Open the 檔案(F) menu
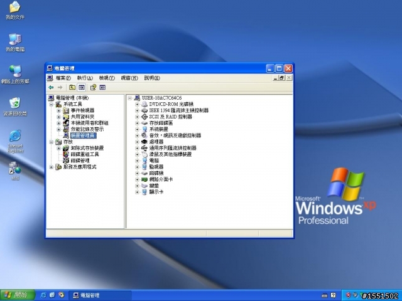 [63, 78]
